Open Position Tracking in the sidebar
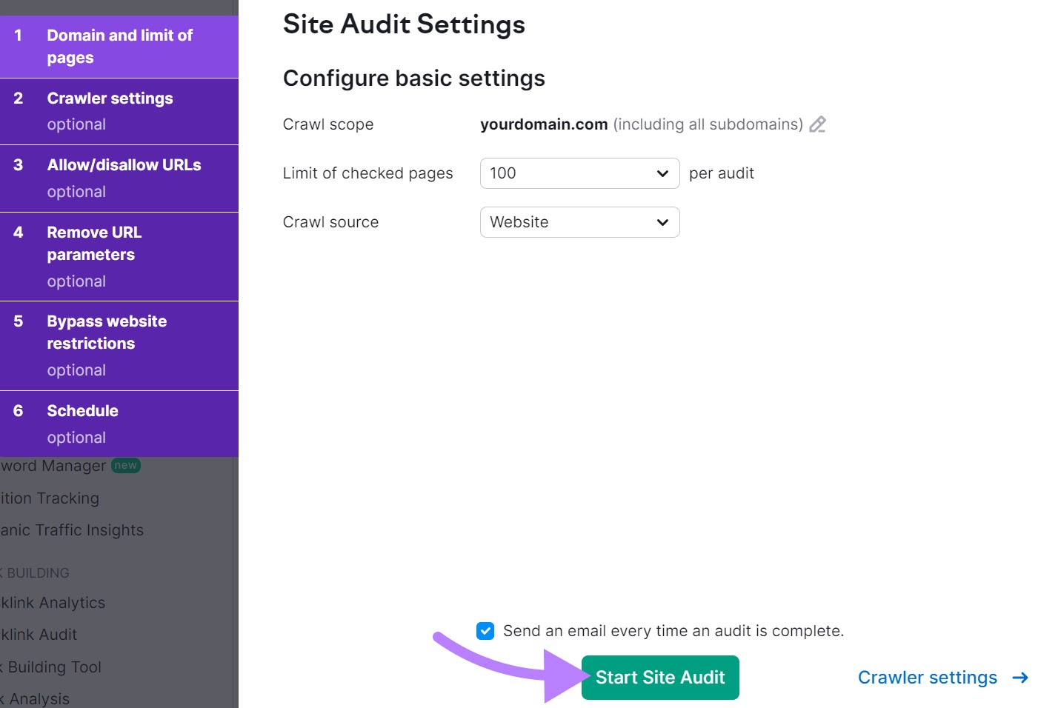1038x708 pixels. point(49,498)
